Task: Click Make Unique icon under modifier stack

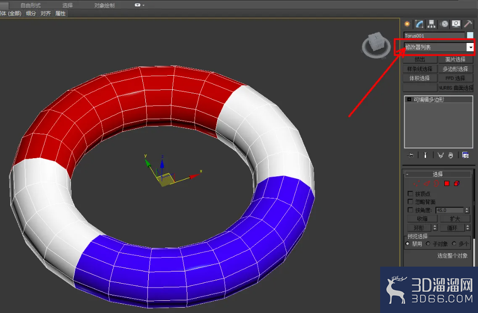Action: click(x=440, y=155)
